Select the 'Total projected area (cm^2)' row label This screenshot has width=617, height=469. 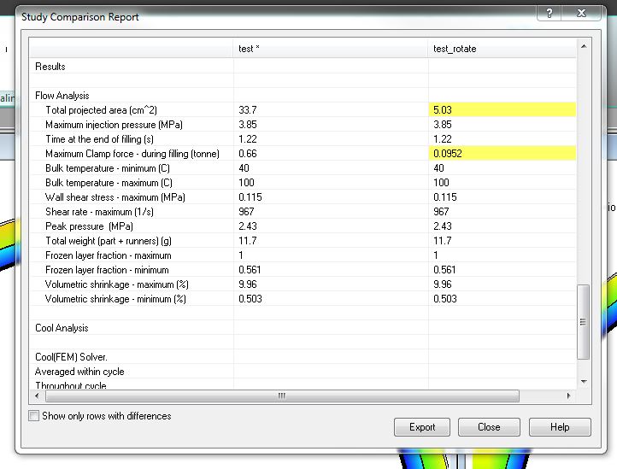[x=101, y=110]
